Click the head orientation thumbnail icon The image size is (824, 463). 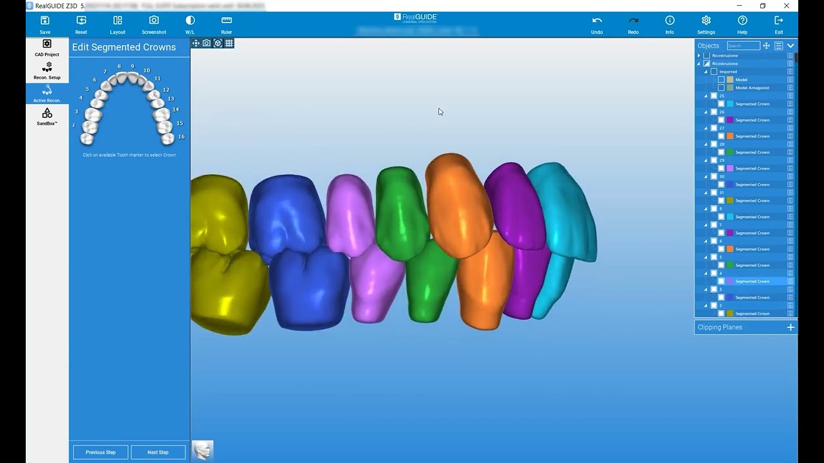[203, 450]
